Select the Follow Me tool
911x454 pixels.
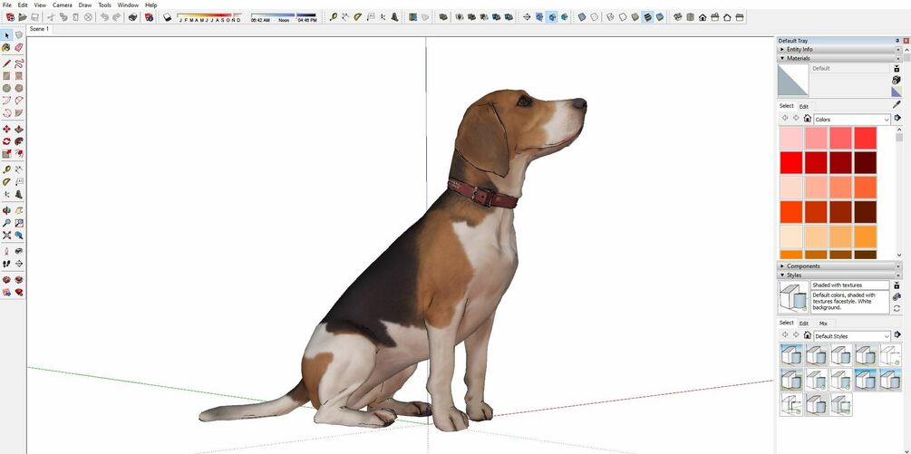click(19, 141)
